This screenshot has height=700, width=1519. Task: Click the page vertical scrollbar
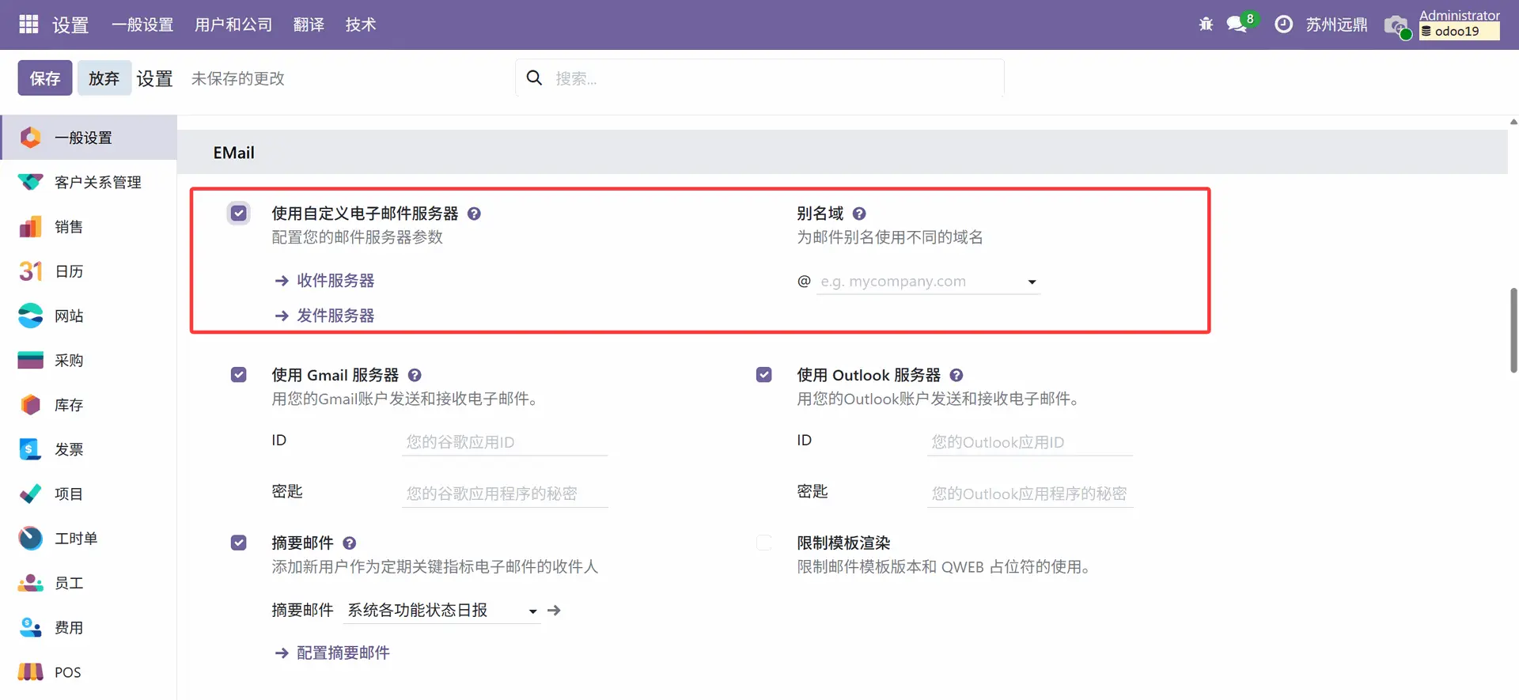[1513, 330]
